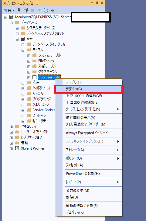Click the Object Explorer window position dropdown arrow
The height and width of the screenshot is (221, 146).
click(x=92, y=3)
